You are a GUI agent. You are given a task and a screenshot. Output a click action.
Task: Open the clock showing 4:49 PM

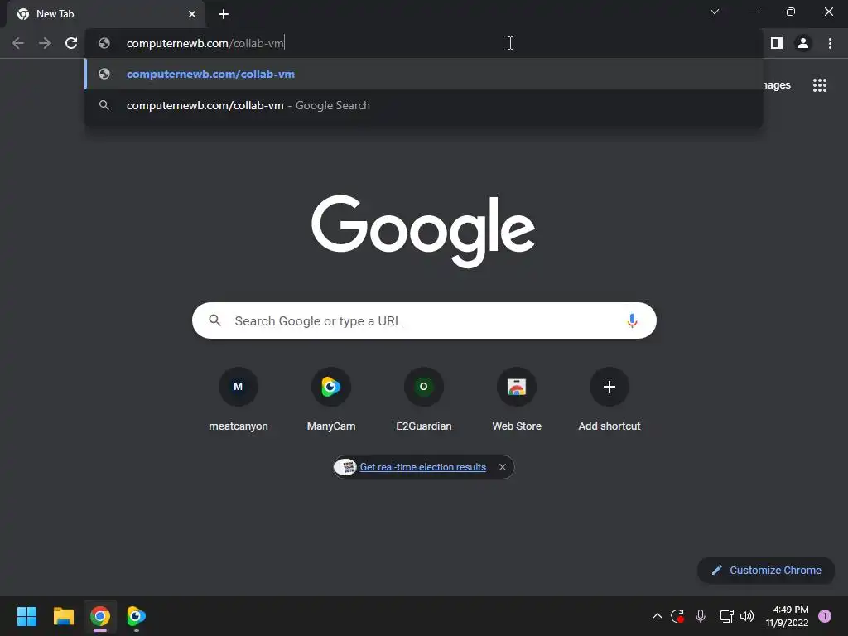787,616
